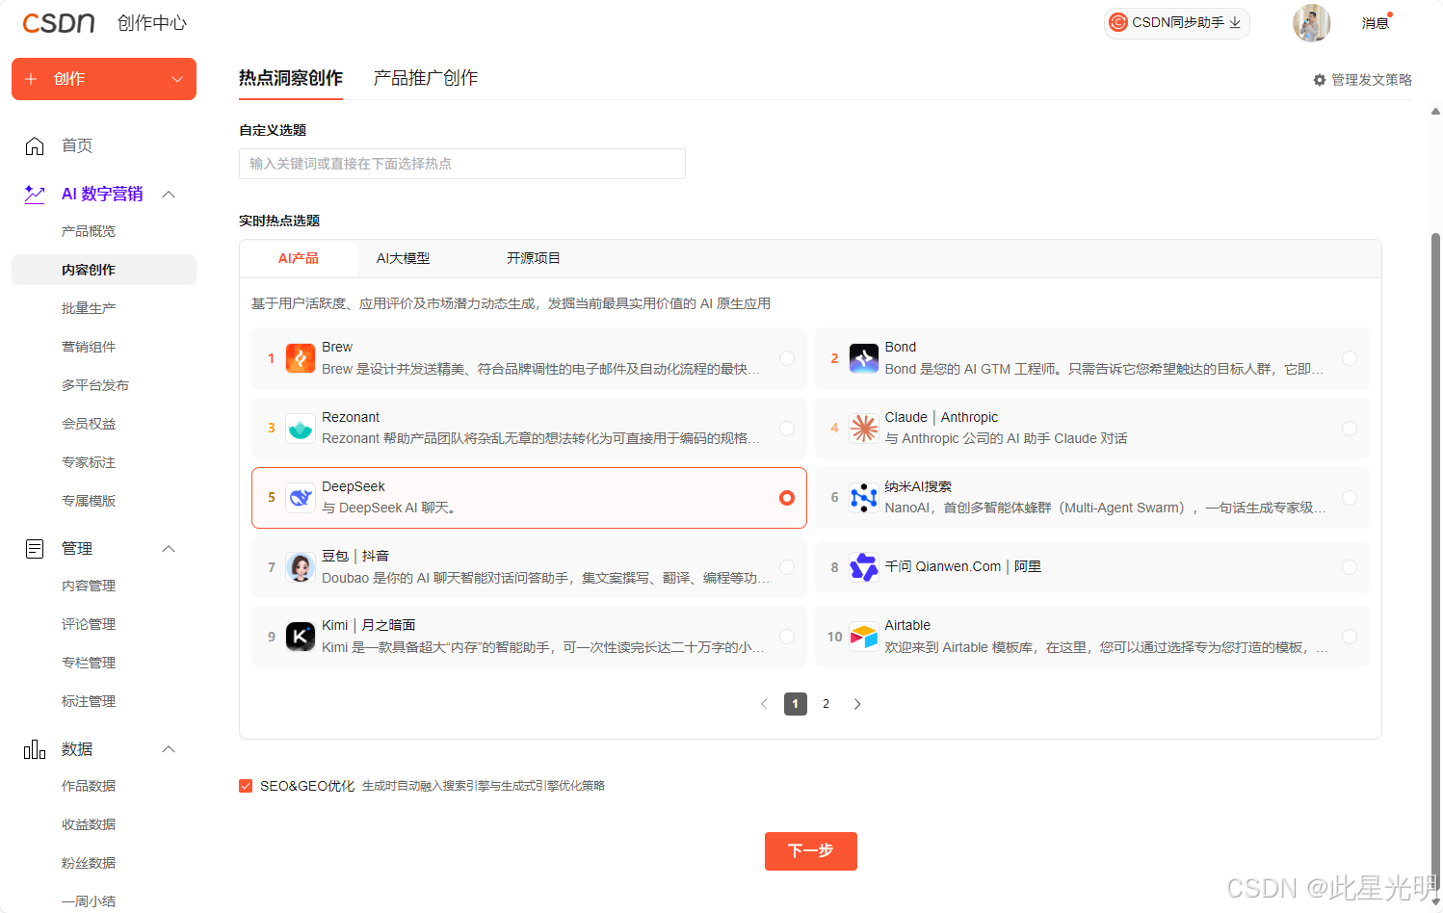Select the DeepSeek radio button

(787, 498)
